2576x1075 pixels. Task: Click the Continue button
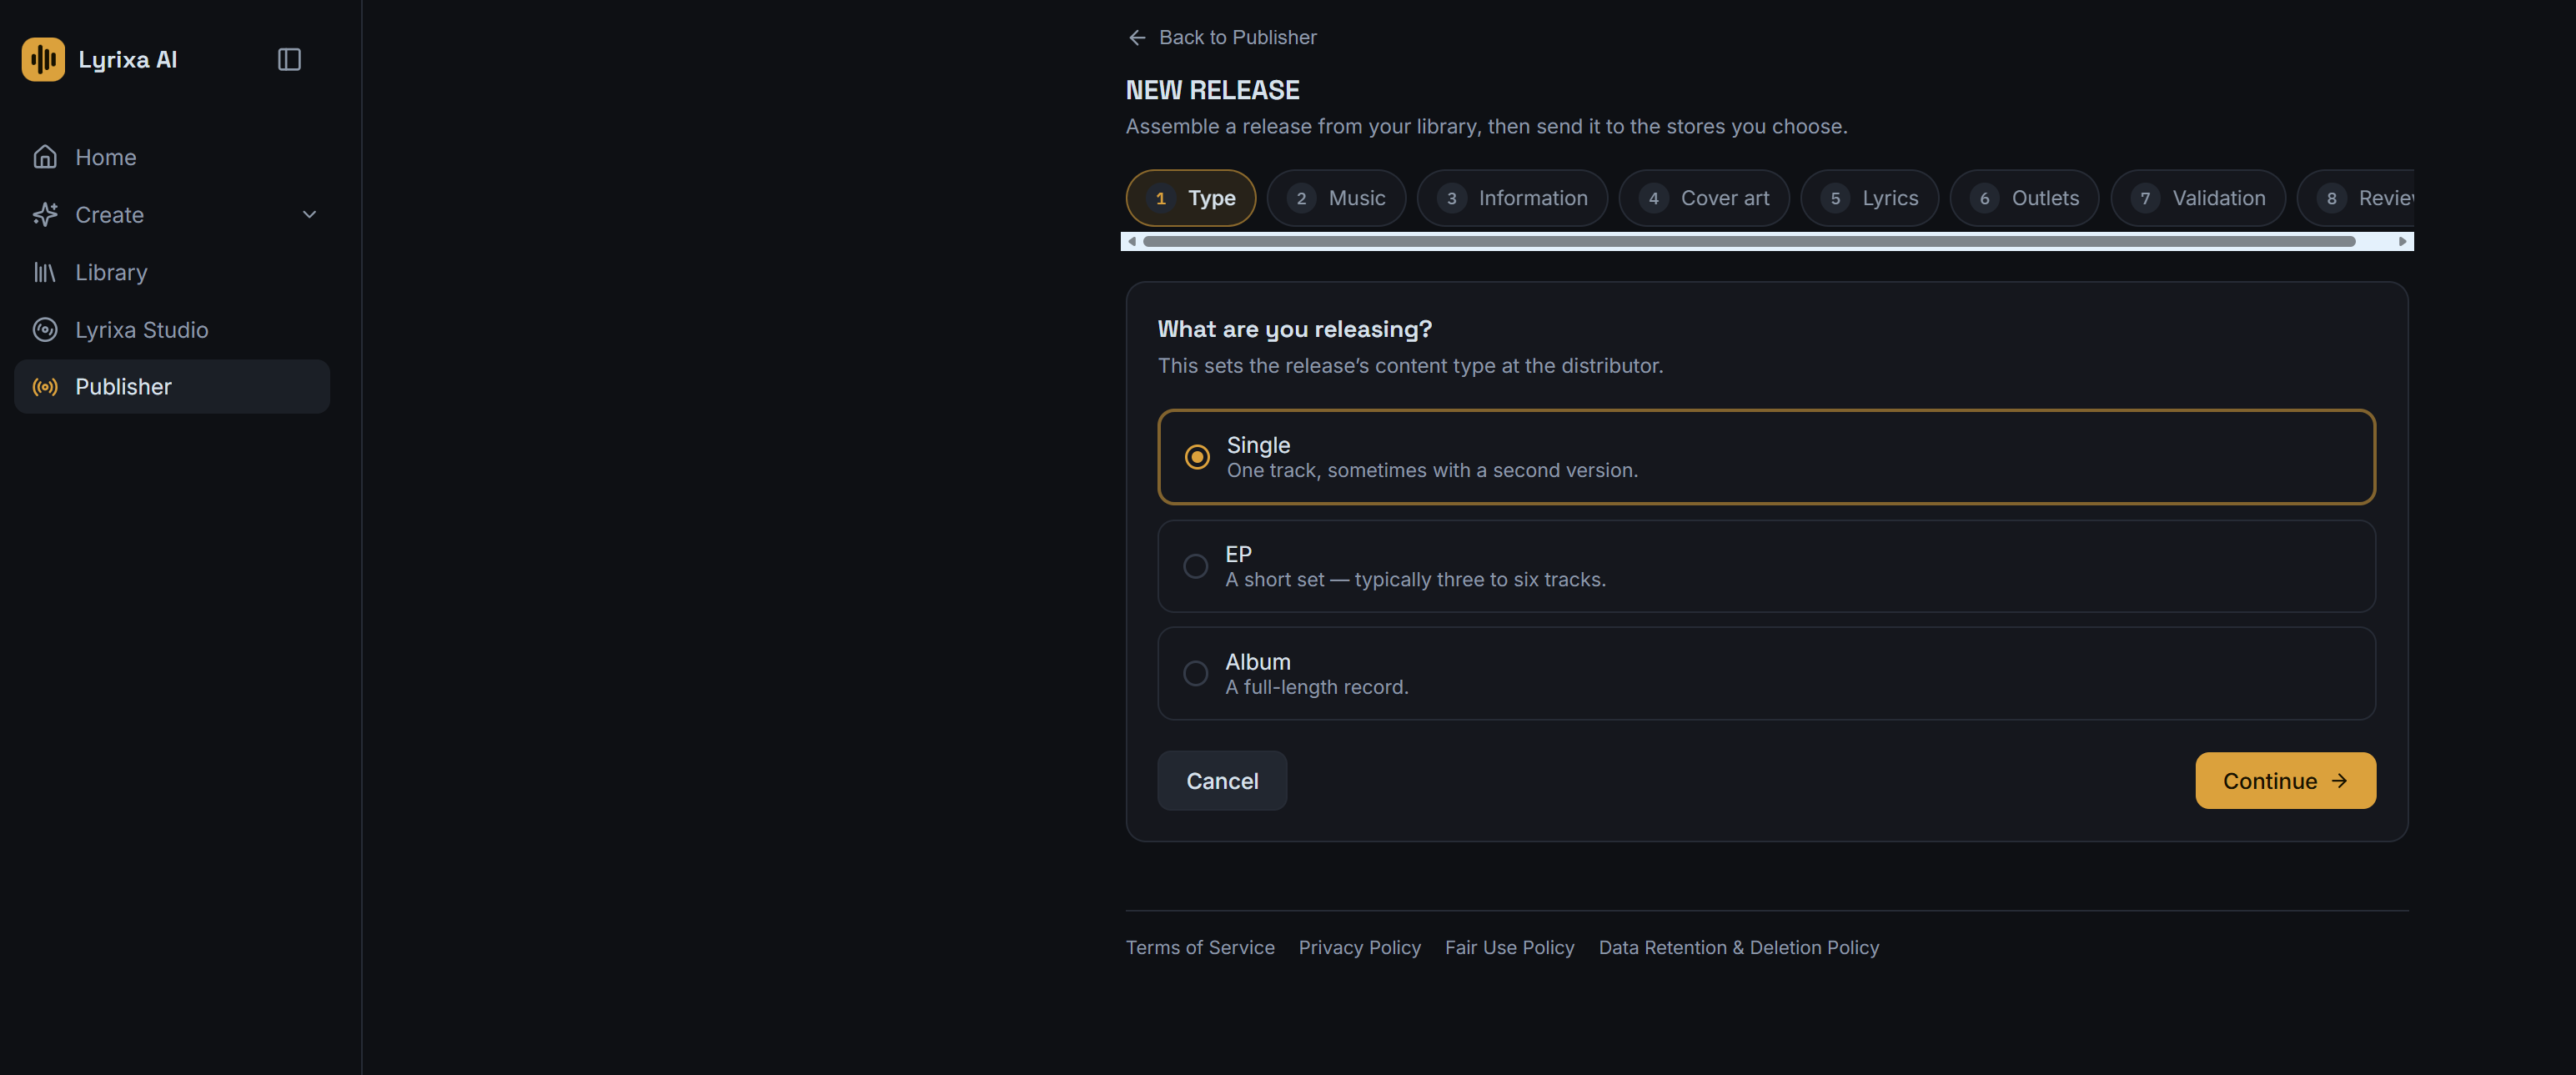pyautogui.click(x=2285, y=781)
